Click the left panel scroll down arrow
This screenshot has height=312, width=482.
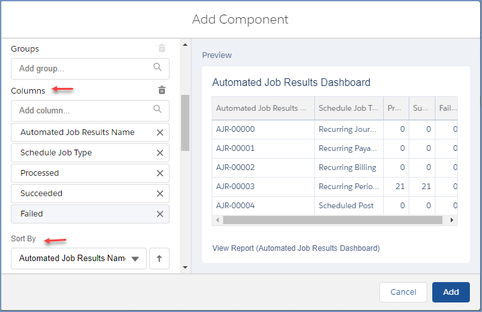pos(185,267)
